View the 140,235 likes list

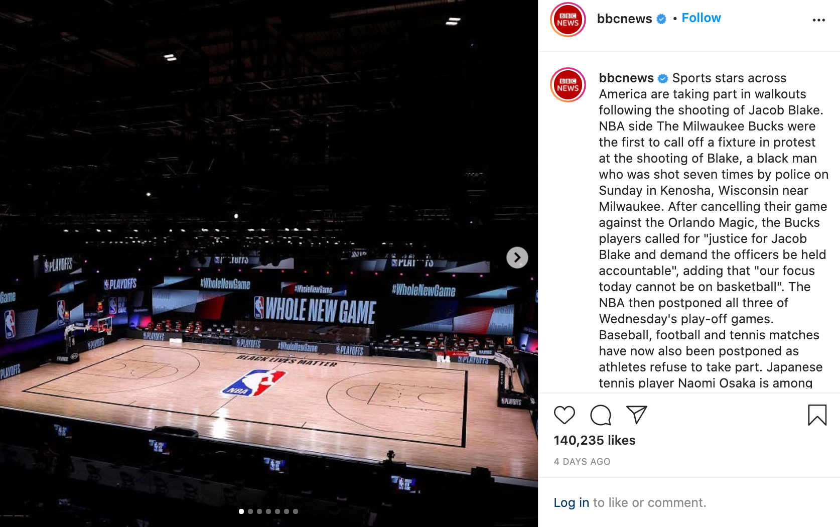click(x=595, y=440)
